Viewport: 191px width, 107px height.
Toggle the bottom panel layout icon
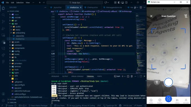[122, 3]
